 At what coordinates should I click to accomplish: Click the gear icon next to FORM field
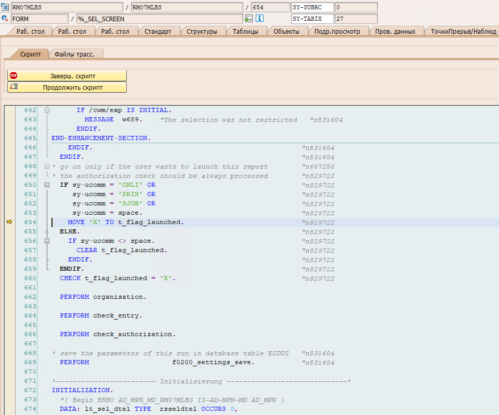pos(5,19)
